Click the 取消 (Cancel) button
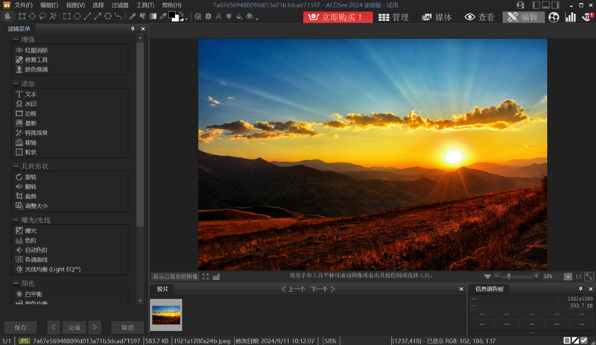 [127, 327]
